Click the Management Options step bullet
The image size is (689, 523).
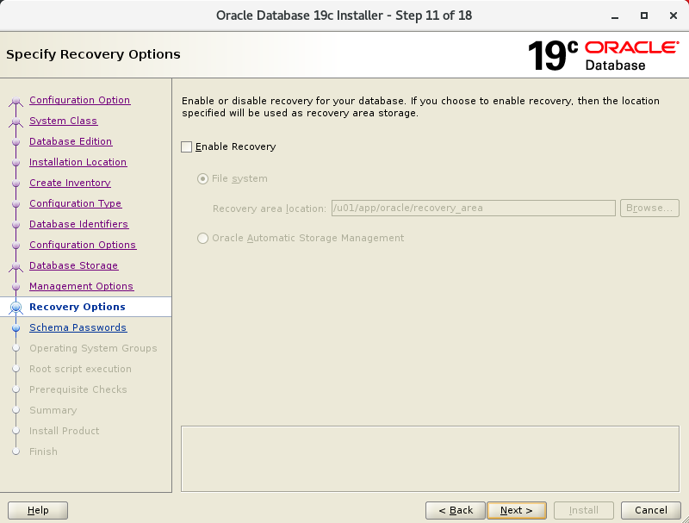[x=16, y=287]
